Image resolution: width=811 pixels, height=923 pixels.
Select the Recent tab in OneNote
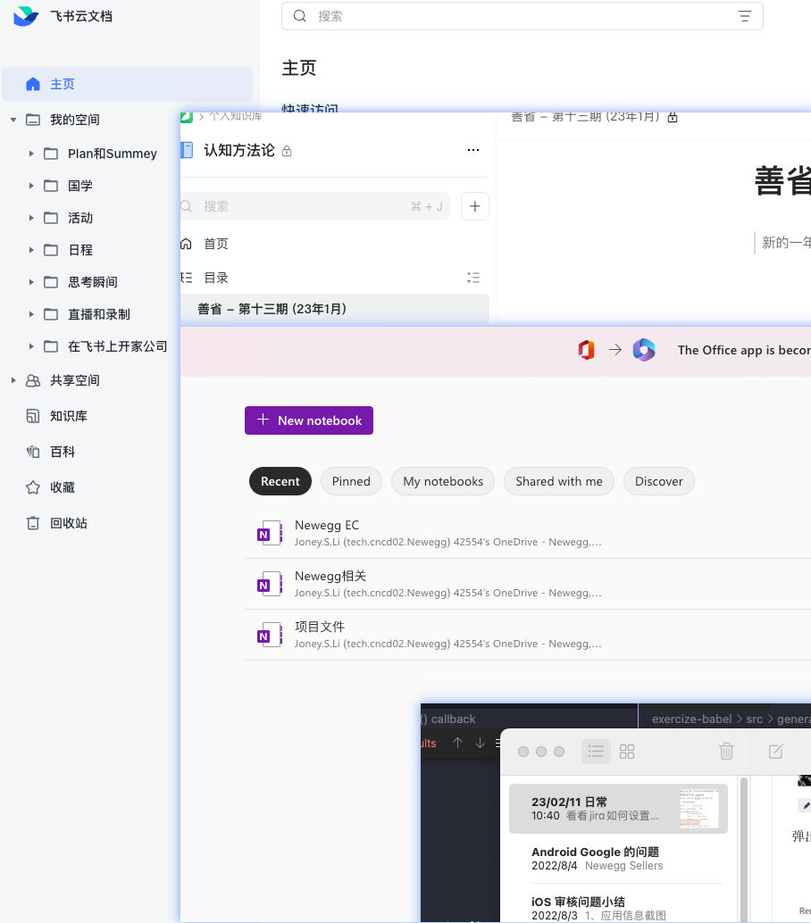(280, 481)
